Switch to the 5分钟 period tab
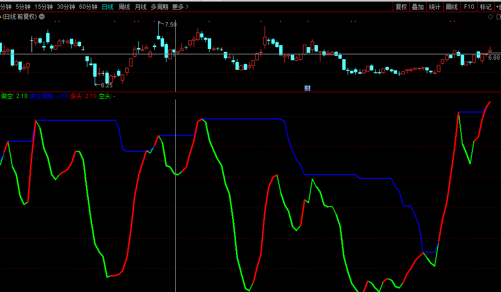The height and width of the screenshot is (292, 501). point(23,7)
